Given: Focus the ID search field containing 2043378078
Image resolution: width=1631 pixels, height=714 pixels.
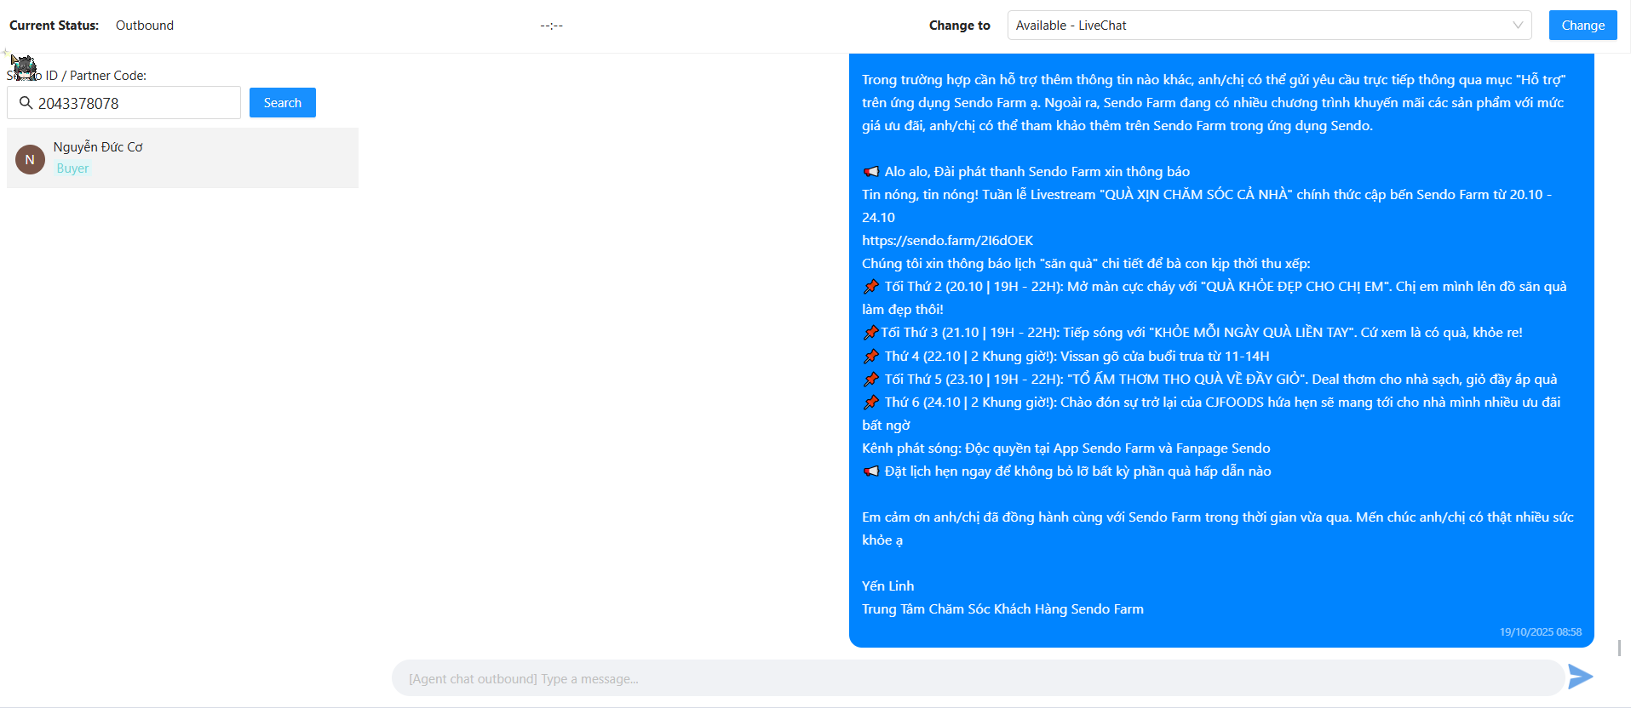Looking at the screenshot, I should click(124, 103).
